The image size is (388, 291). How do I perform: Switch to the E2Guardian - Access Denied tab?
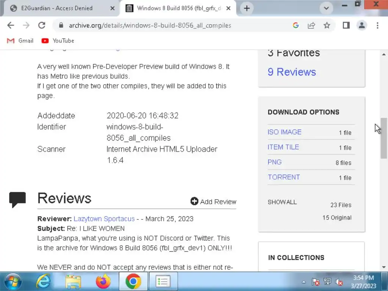[x=59, y=8]
